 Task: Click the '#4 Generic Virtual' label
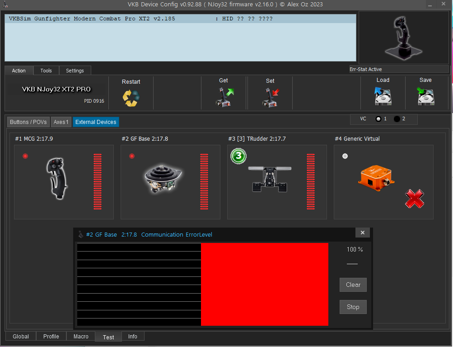(x=357, y=138)
